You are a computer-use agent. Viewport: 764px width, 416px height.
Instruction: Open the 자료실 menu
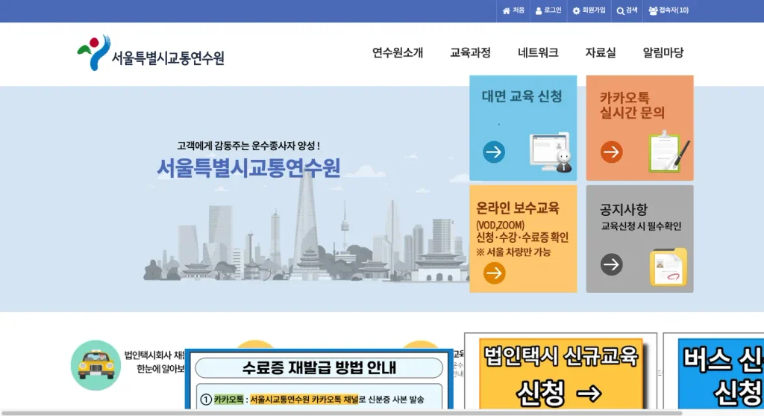tap(601, 53)
